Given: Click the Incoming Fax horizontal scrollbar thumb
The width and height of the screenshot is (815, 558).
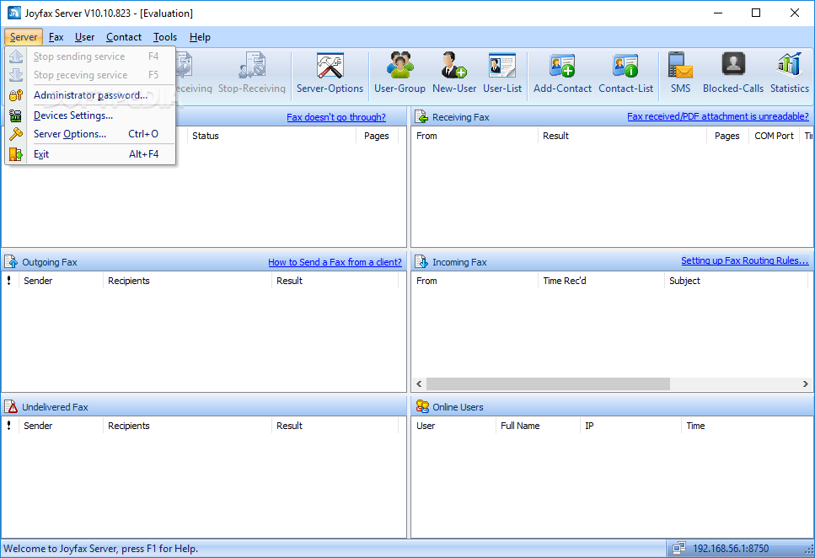Looking at the screenshot, I should [548, 384].
